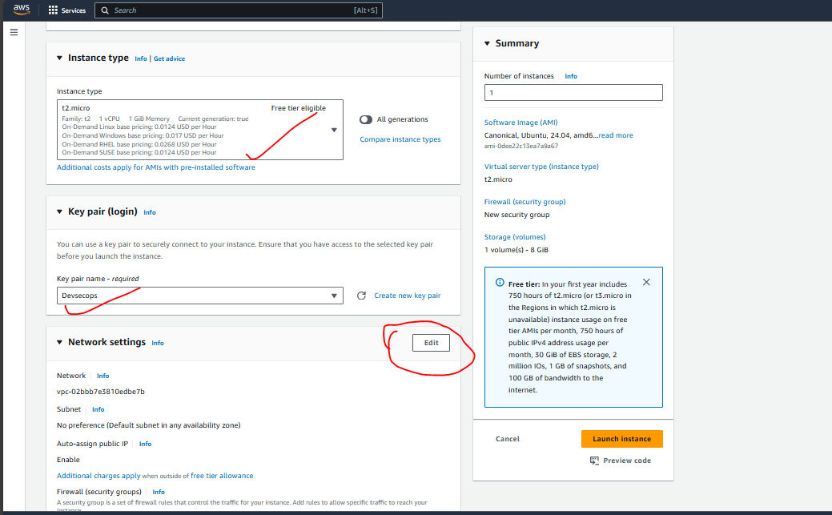832x515 pixels.
Task: Click Cancel in the Summary panel
Action: tap(507, 439)
